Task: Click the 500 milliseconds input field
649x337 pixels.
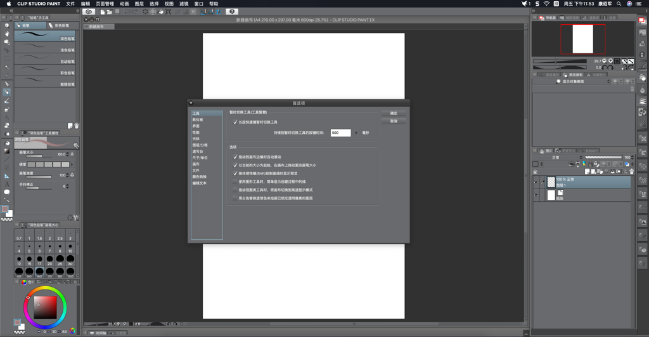Action: pyautogui.click(x=340, y=133)
